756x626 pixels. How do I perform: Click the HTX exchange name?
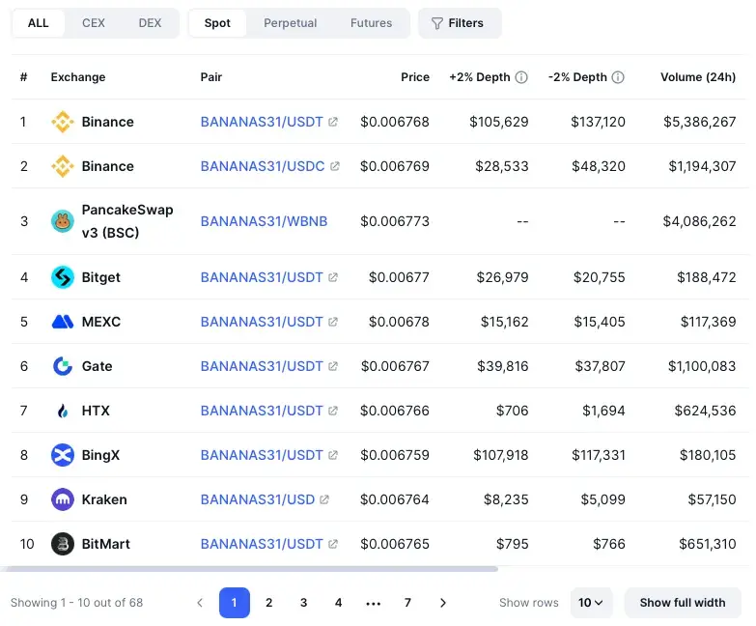tap(96, 411)
